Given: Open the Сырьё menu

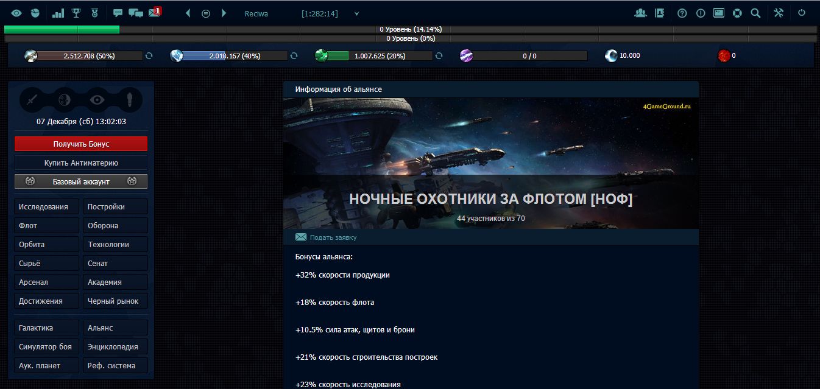Looking at the screenshot, I should 47,263.
